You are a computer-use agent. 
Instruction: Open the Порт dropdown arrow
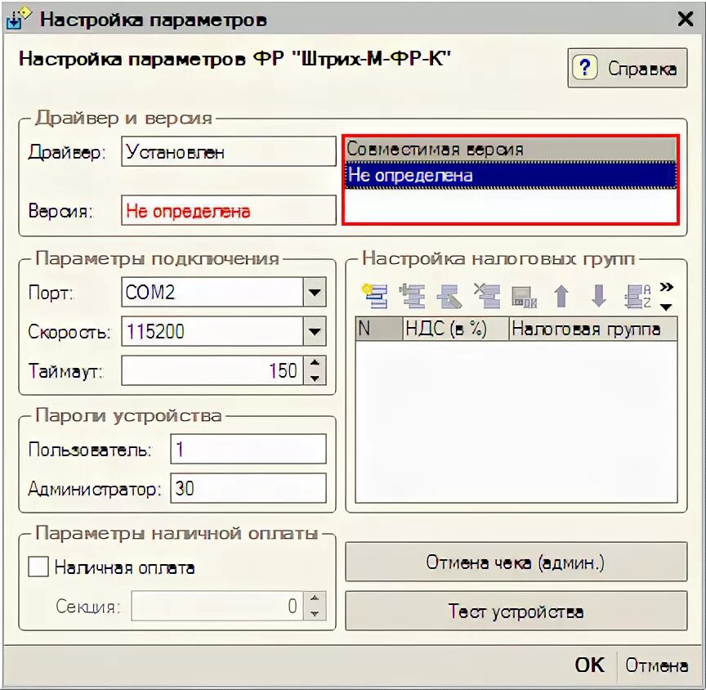coord(315,292)
